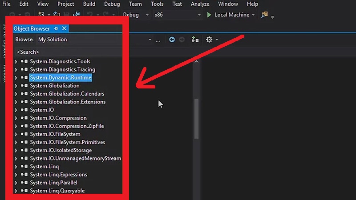Click assembly icon of System.Globalization.Extensions
Viewport: 356px width, 200px height.
click(24, 102)
